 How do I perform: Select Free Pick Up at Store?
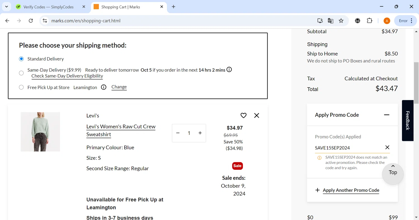point(21,87)
